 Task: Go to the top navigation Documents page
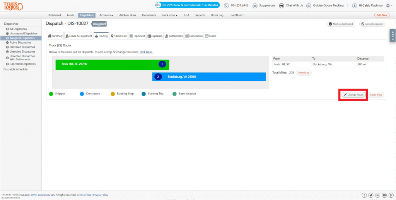click(149, 15)
